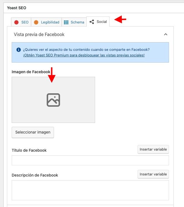Click the Vista previa de Facebook heading
Image resolution: width=184 pixels, height=207 pixels.
point(39,34)
